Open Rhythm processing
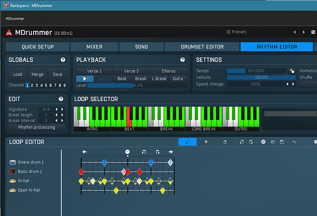This screenshot has height=216, width=317. [x=37, y=127]
